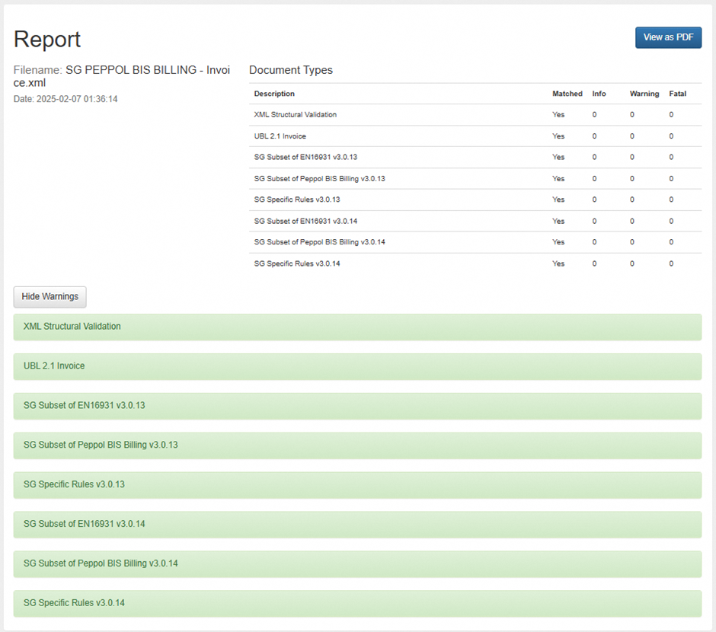
Task: Click the Matched column header
Action: coord(567,94)
